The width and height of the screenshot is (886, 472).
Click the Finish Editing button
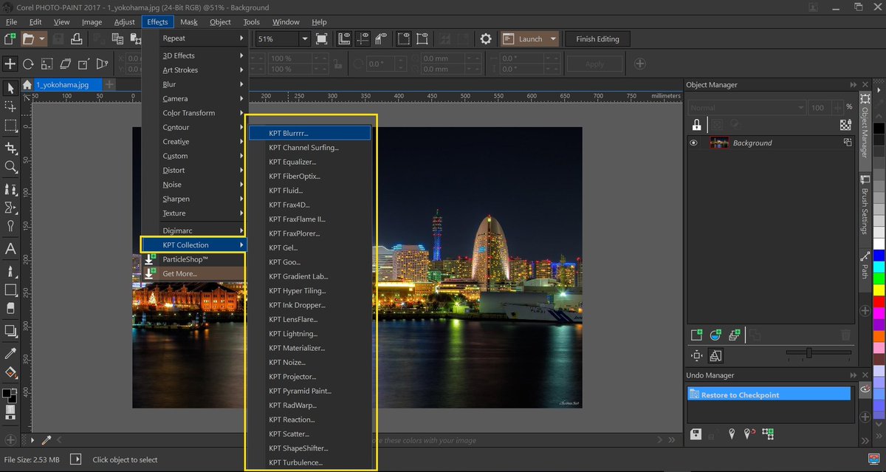pos(597,39)
